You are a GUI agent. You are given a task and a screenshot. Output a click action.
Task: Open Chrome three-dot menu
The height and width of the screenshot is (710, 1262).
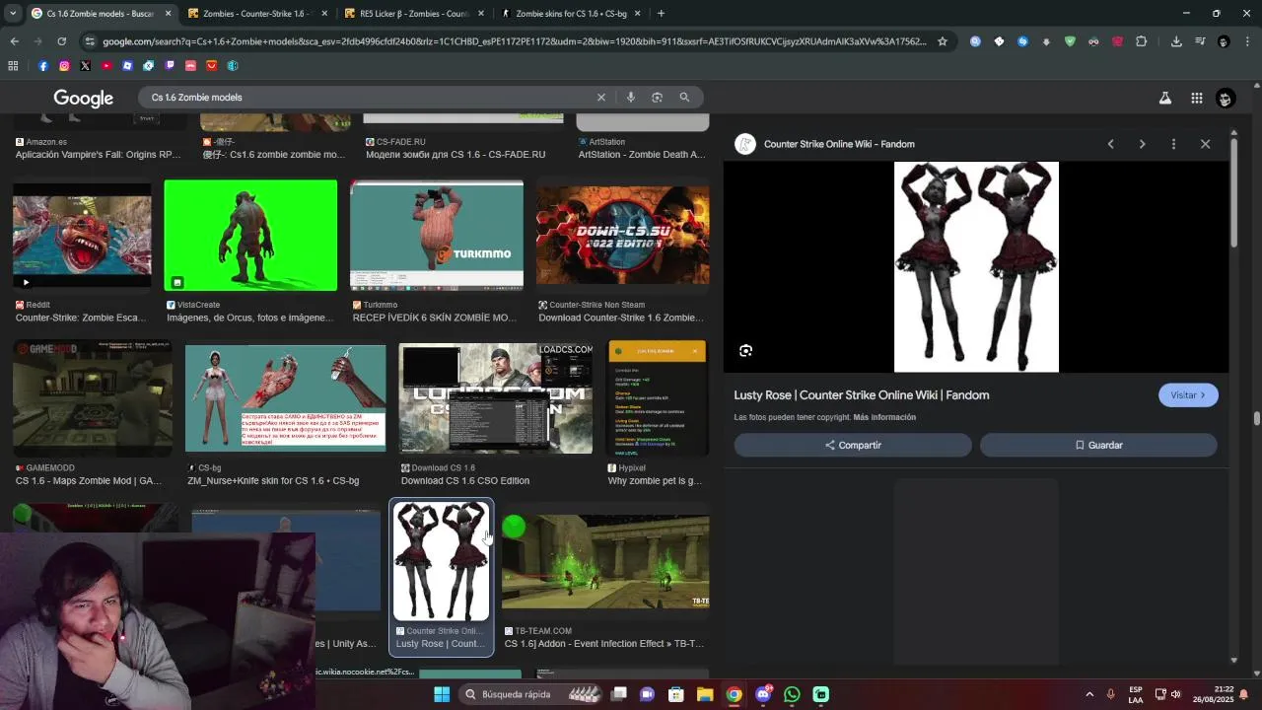pyautogui.click(x=1245, y=41)
